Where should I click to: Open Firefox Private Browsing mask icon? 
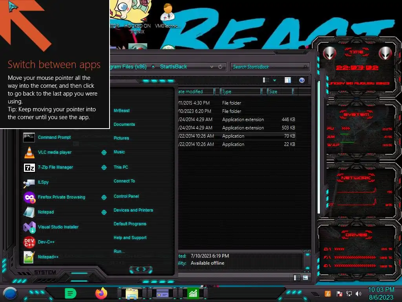click(29, 197)
